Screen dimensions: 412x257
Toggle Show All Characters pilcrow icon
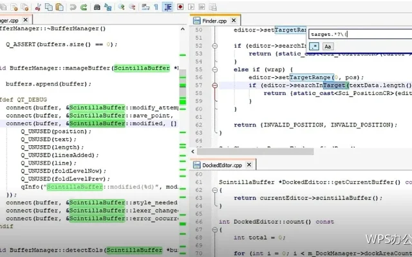click(156, 7)
